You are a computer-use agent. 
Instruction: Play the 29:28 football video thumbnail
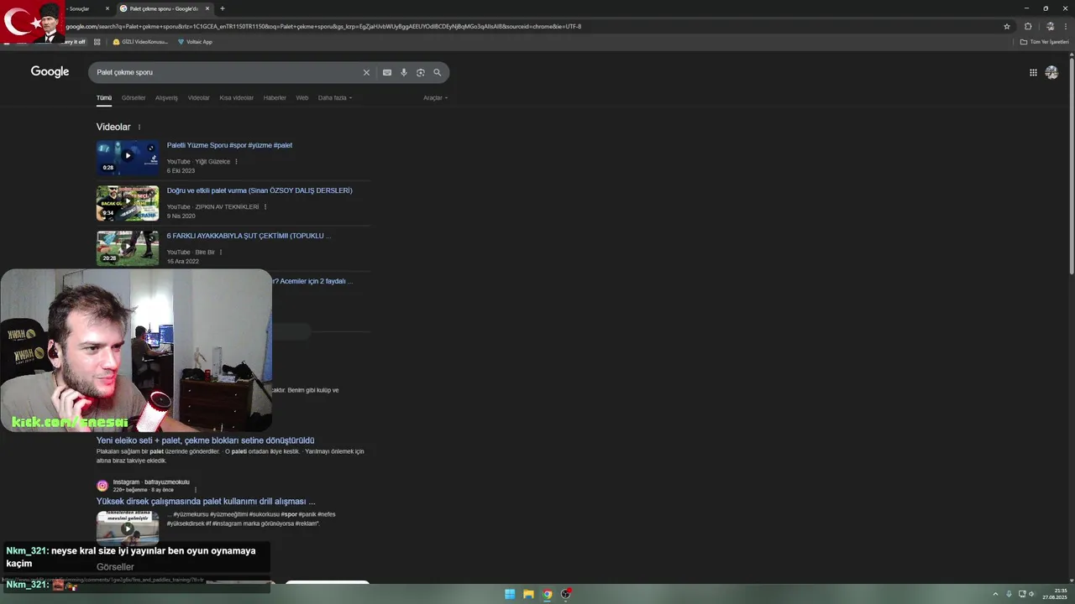pyautogui.click(x=128, y=247)
